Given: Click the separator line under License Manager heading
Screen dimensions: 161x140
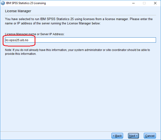Looking at the screenshot, I should (x=80, y=15).
